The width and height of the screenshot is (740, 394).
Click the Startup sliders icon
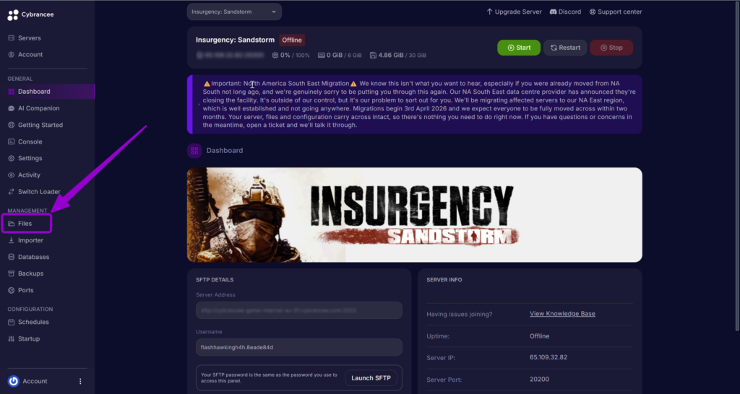click(12, 339)
